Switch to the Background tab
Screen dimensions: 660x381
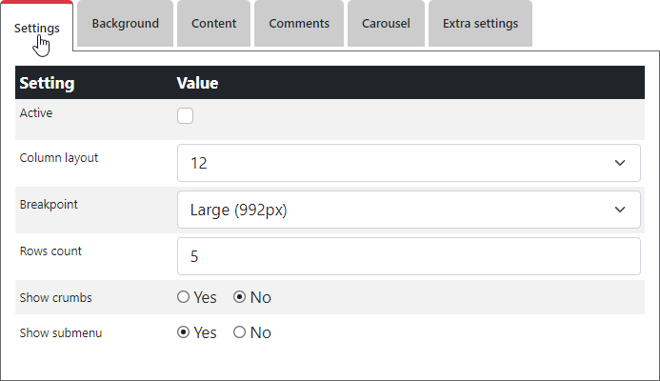coord(125,24)
